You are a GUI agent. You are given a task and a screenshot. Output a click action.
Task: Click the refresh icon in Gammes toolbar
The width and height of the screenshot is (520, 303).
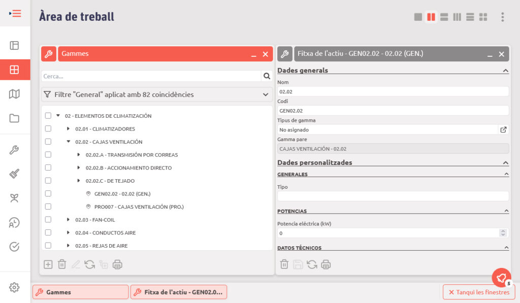point(90,264)
